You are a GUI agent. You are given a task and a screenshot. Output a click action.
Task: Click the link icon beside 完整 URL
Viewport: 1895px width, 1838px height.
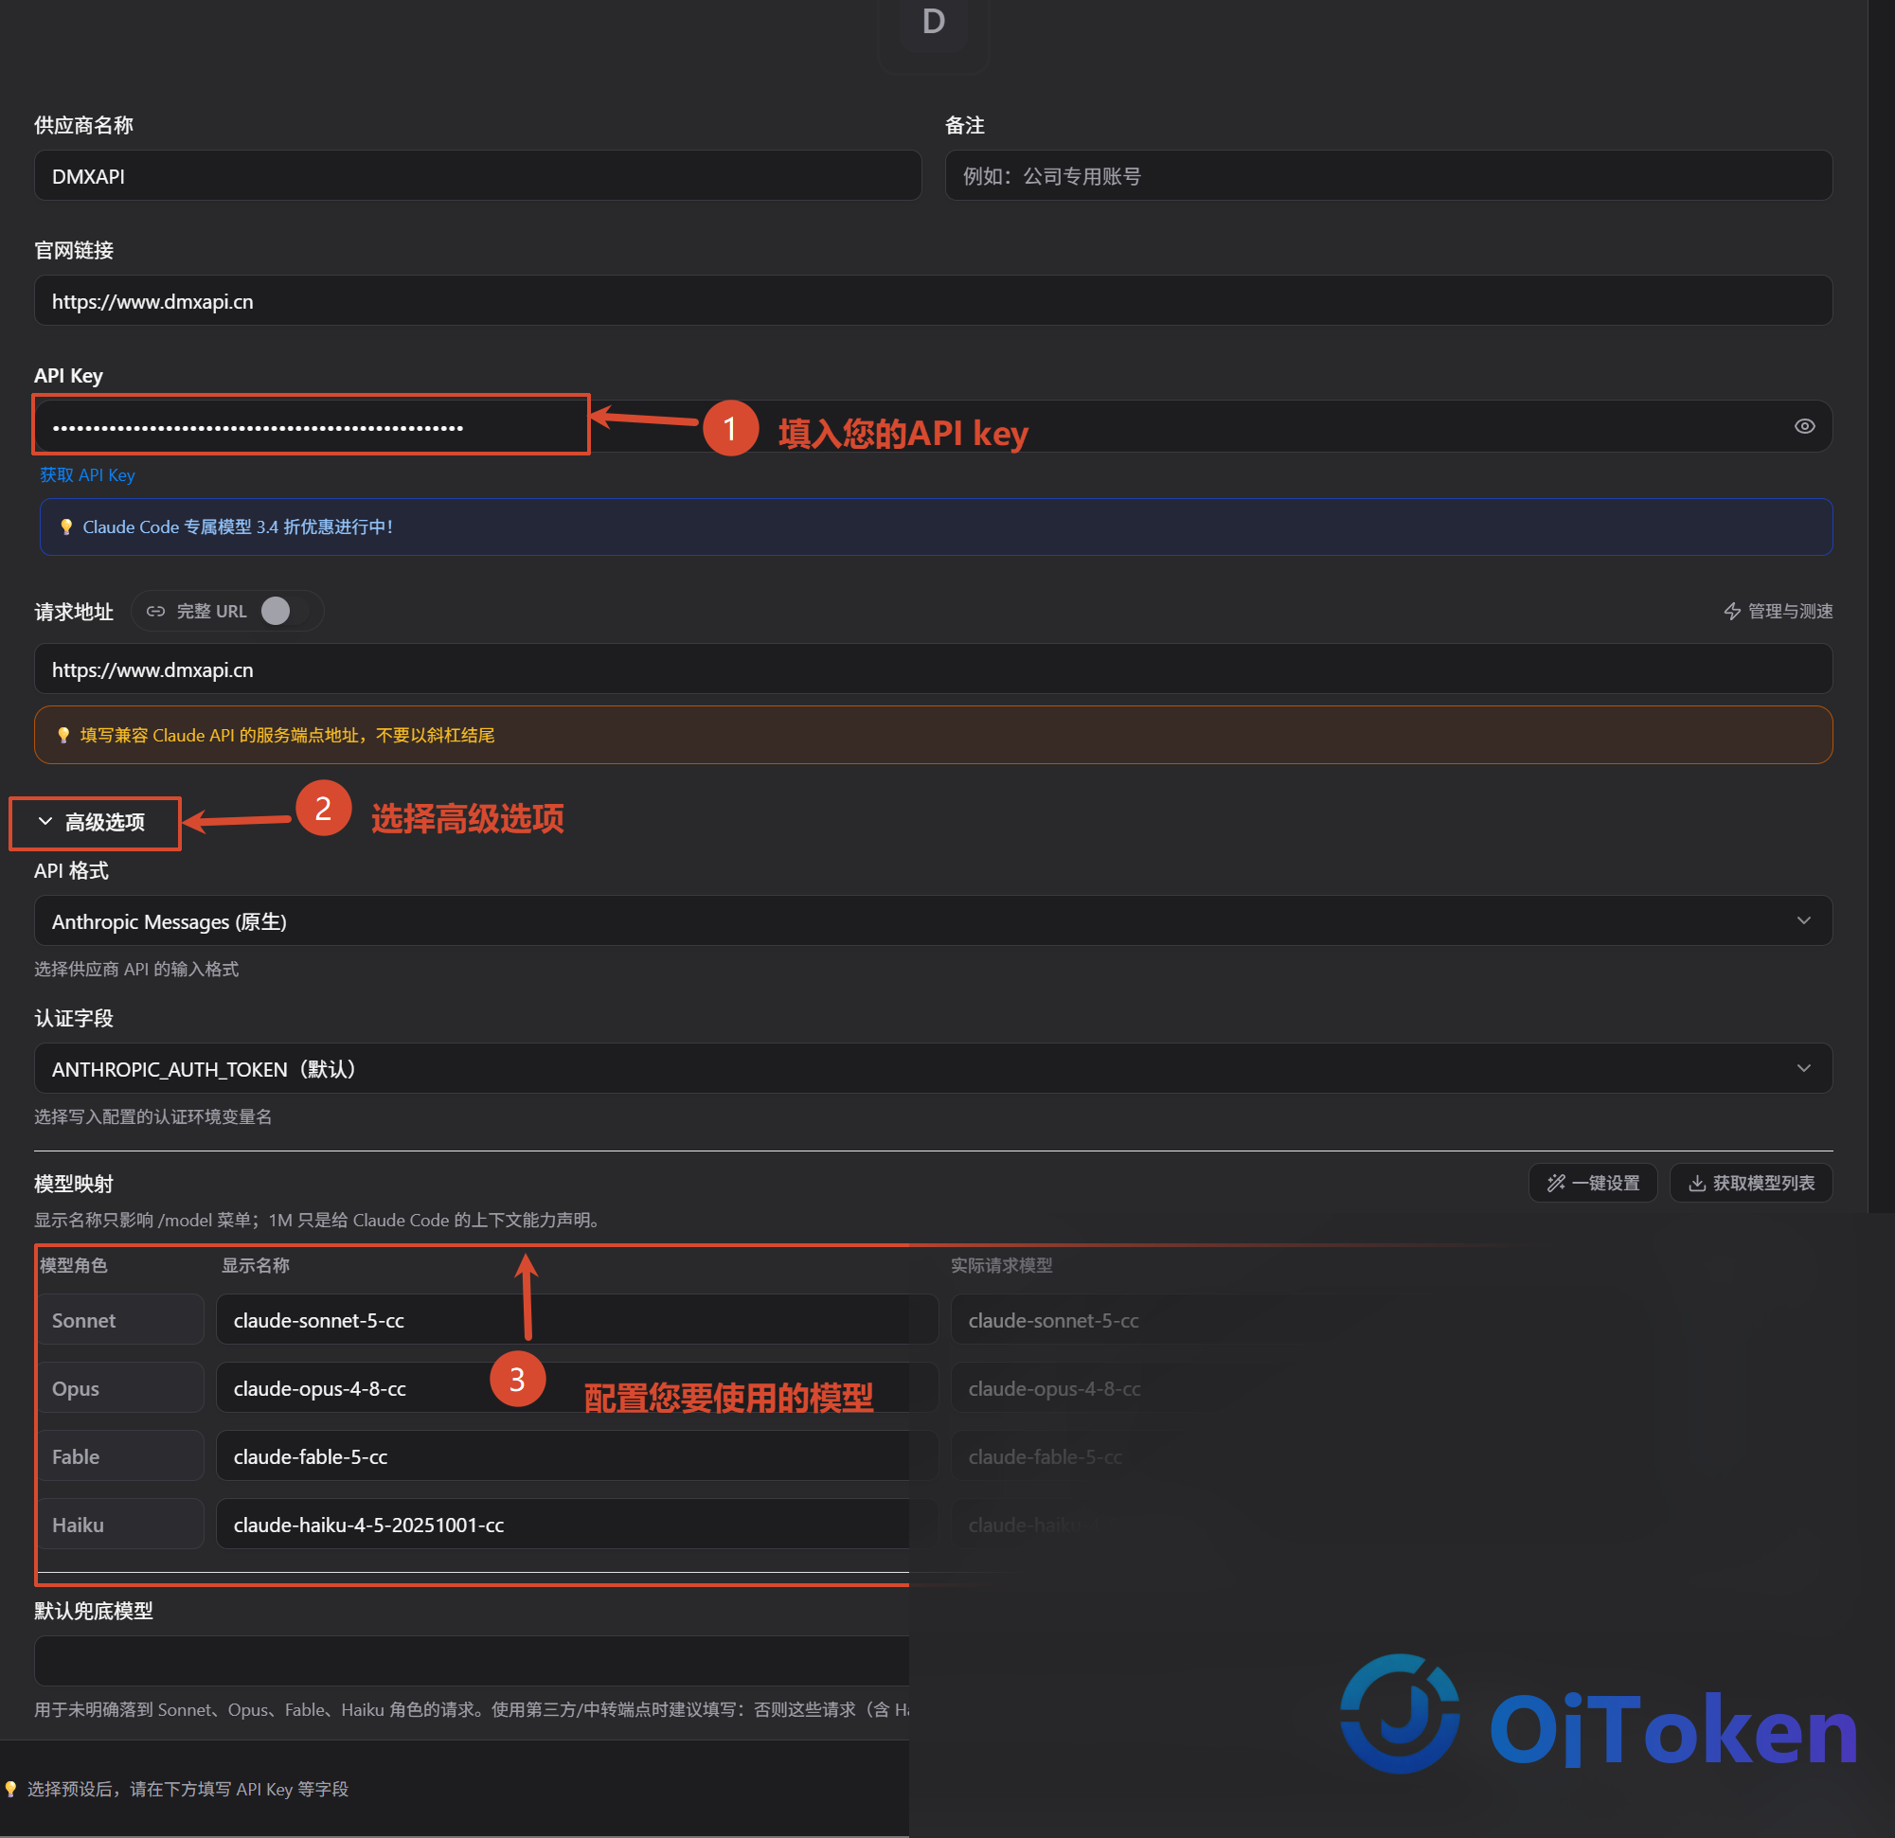pos(155,611)
